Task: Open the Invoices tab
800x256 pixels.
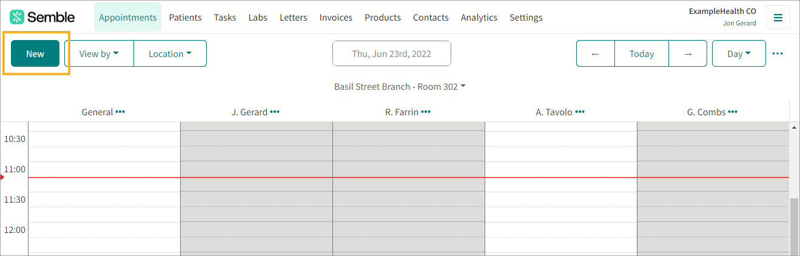Action: (336, 18)
